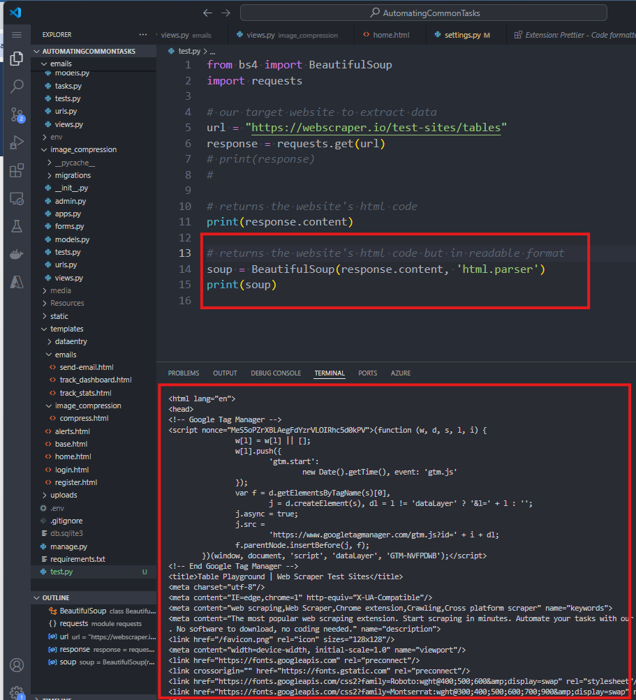Open the Explorer view in activity bar
This screenshot has height=700, width=636.
coord(17,59)
